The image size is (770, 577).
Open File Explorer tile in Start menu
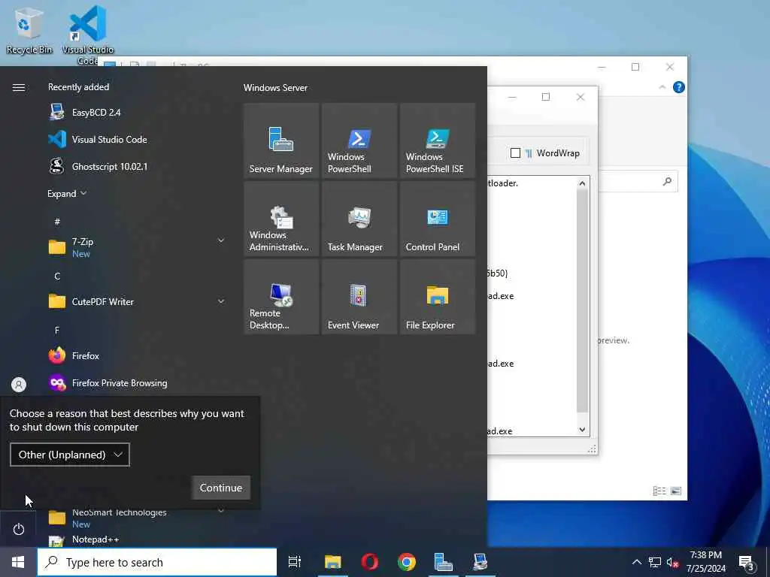(438, 297)
